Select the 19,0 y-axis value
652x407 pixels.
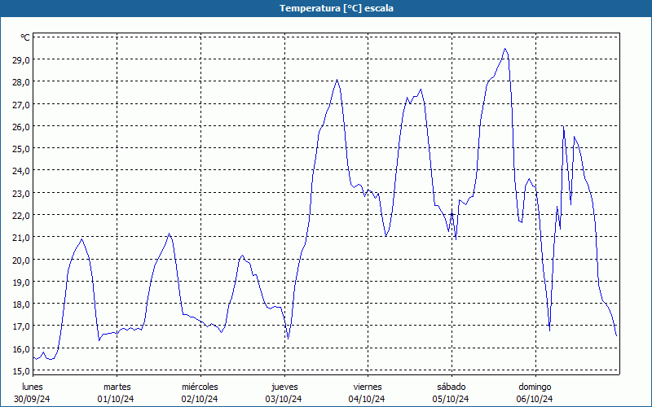(x=22, y=282)
